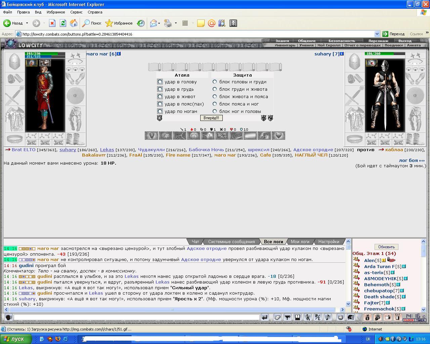Click the refresh shield icon beside Вперёд
Image resolution: width=430 pixels, height=344 pixels.
270,118
